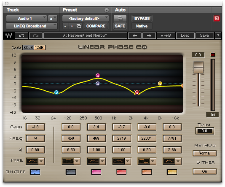Viewport: 225px width, 187px height.
Task: Switch scale to 12dB
Action: tap(40, 48)
